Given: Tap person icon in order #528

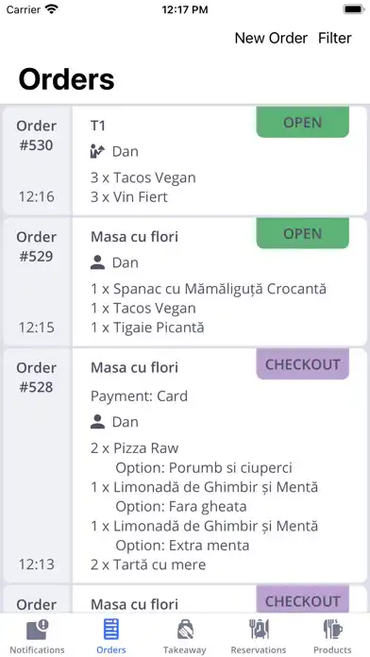Looking at the screenshot, I should [97, 422].
